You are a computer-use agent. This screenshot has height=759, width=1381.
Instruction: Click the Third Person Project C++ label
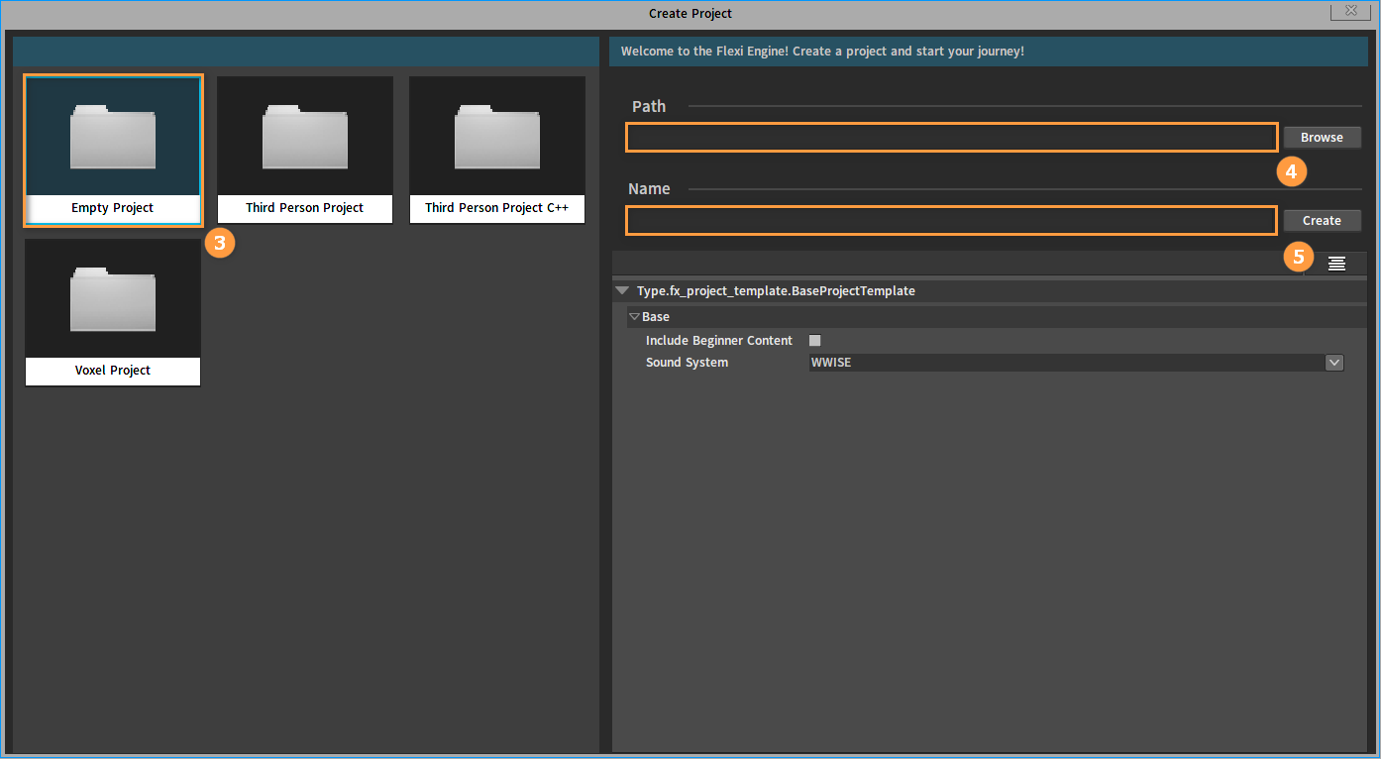point(497,208)
